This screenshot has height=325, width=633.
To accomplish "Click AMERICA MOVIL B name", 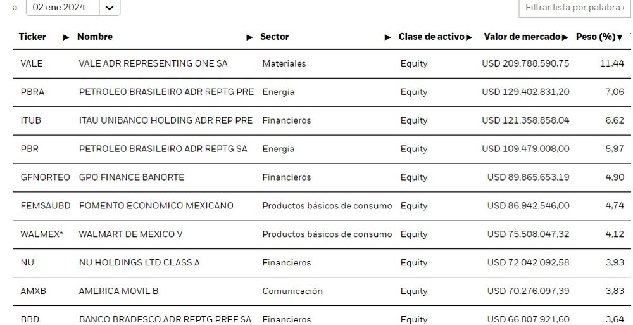I will point(118,291).
